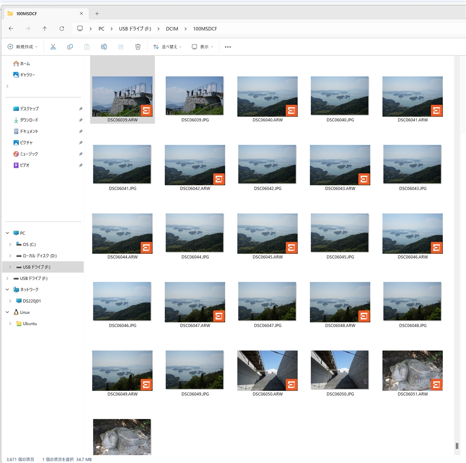466x463 pixels.
Task: Click the Paste toolbar icon
Action: tap(87, 47)
